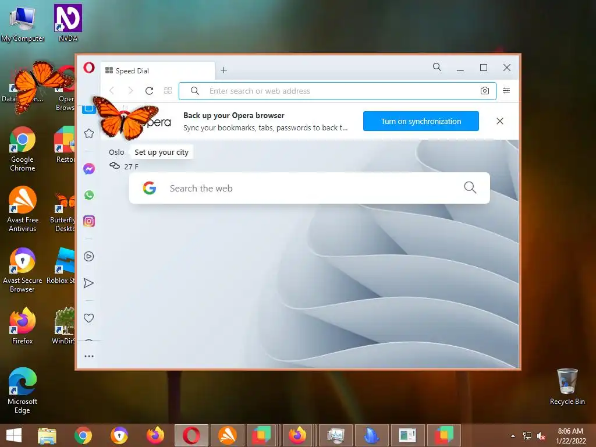Open the network tray icon
The width and height of the screenshot is (596, 447).
click(527, 436)
